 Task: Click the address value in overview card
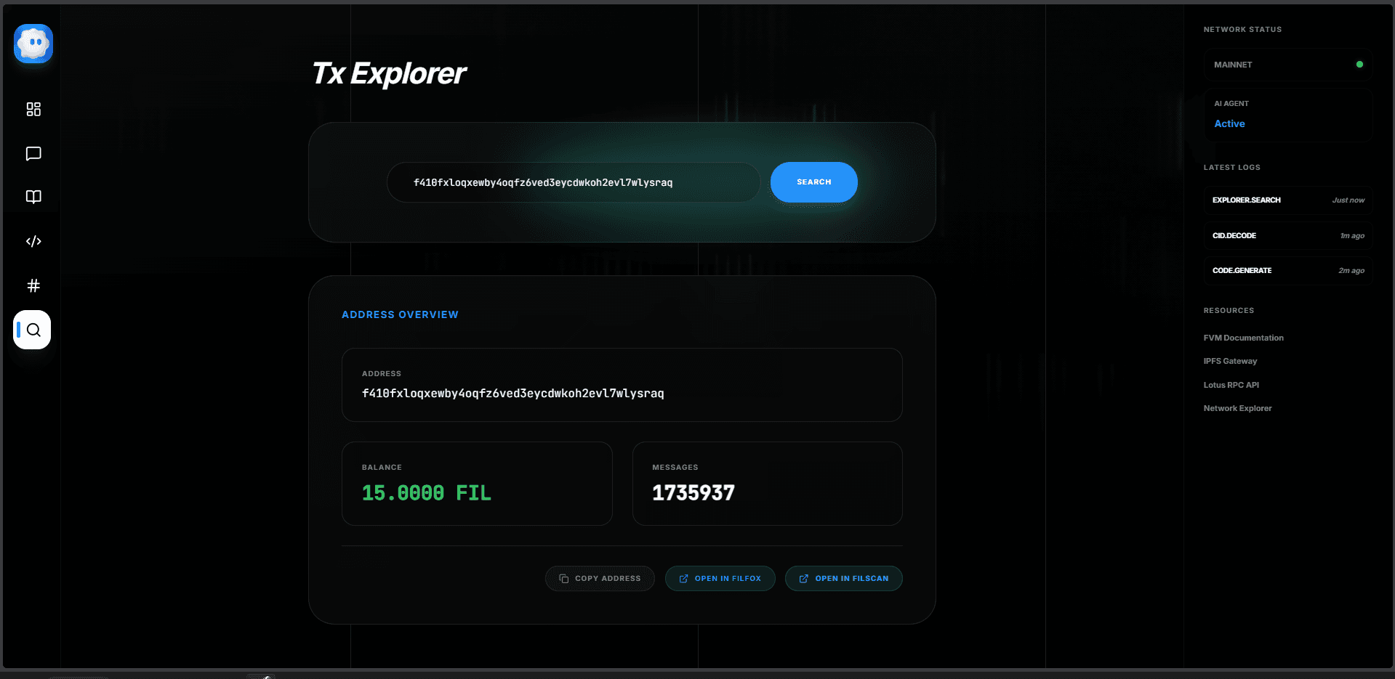[512, 394]
